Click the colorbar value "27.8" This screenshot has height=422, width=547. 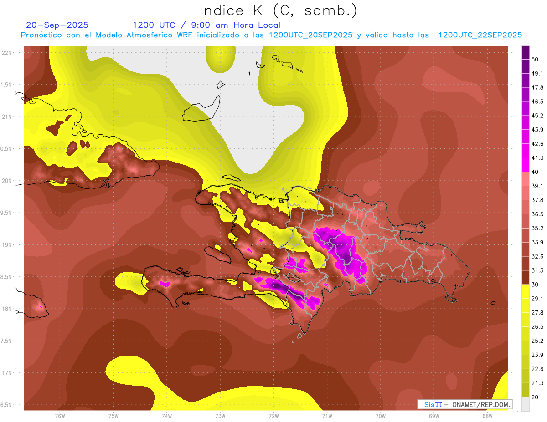click(x=538, y=313)
